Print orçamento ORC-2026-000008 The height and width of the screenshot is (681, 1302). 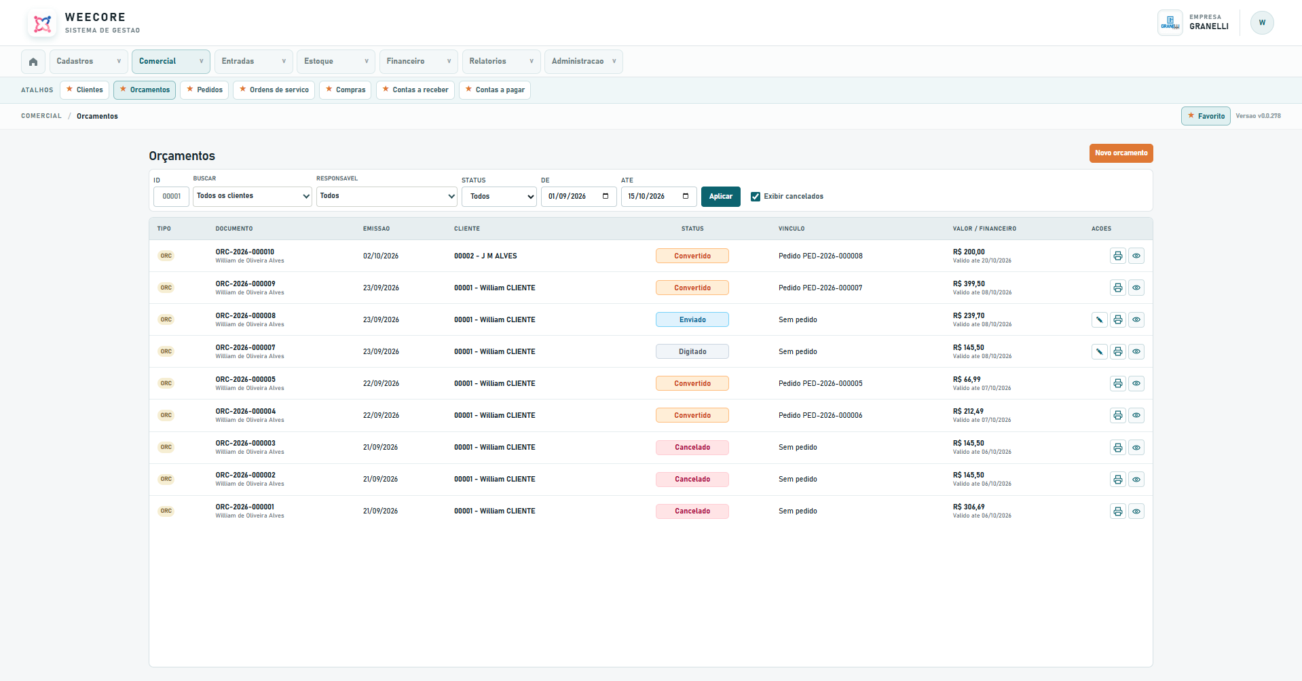pyautogui.click(x=1117, y=319)
